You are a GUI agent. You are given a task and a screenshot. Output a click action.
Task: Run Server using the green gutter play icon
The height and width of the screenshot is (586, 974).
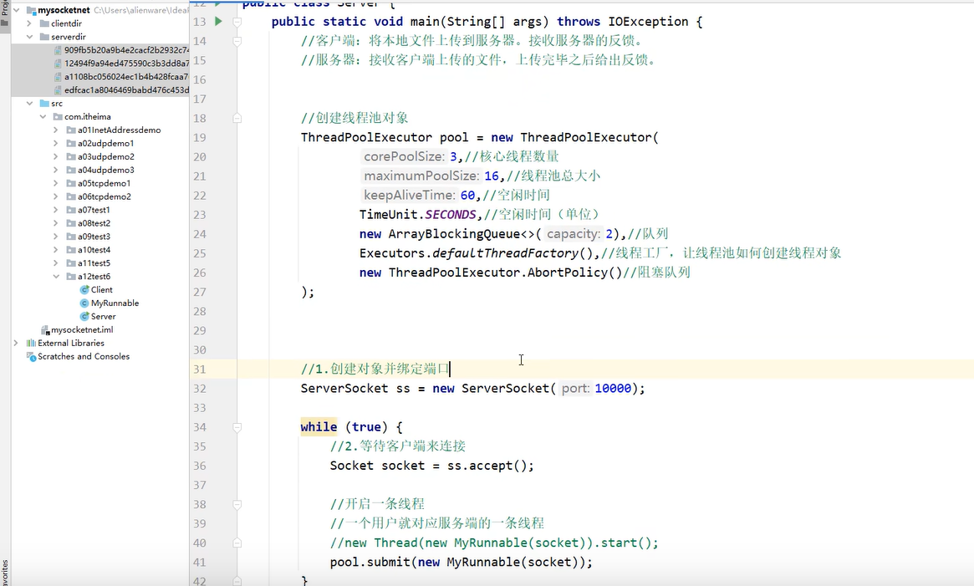pyautogui.click(x=217, y=21)
